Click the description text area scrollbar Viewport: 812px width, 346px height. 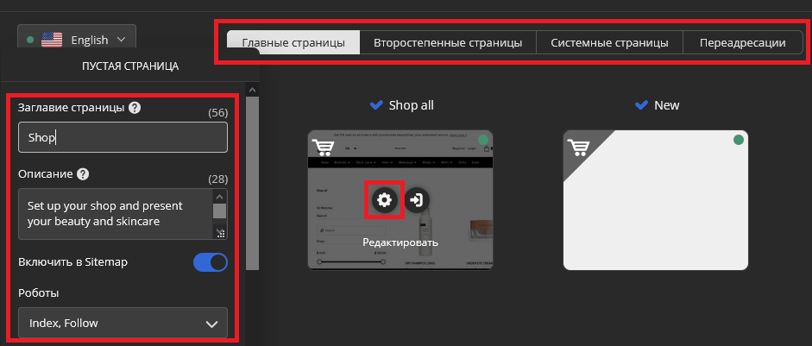pyautogui.click(x=220, y=212)
